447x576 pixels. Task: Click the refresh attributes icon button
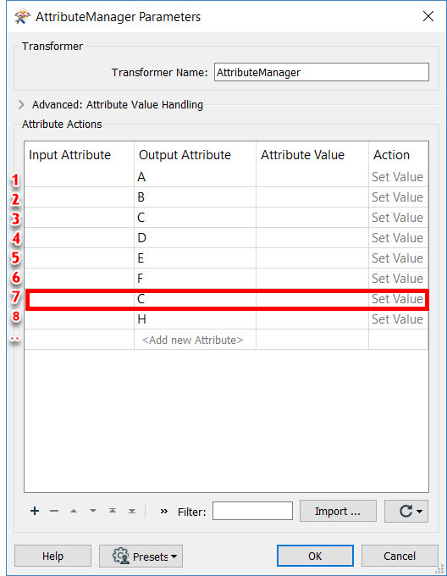click(x=406, y=511)
